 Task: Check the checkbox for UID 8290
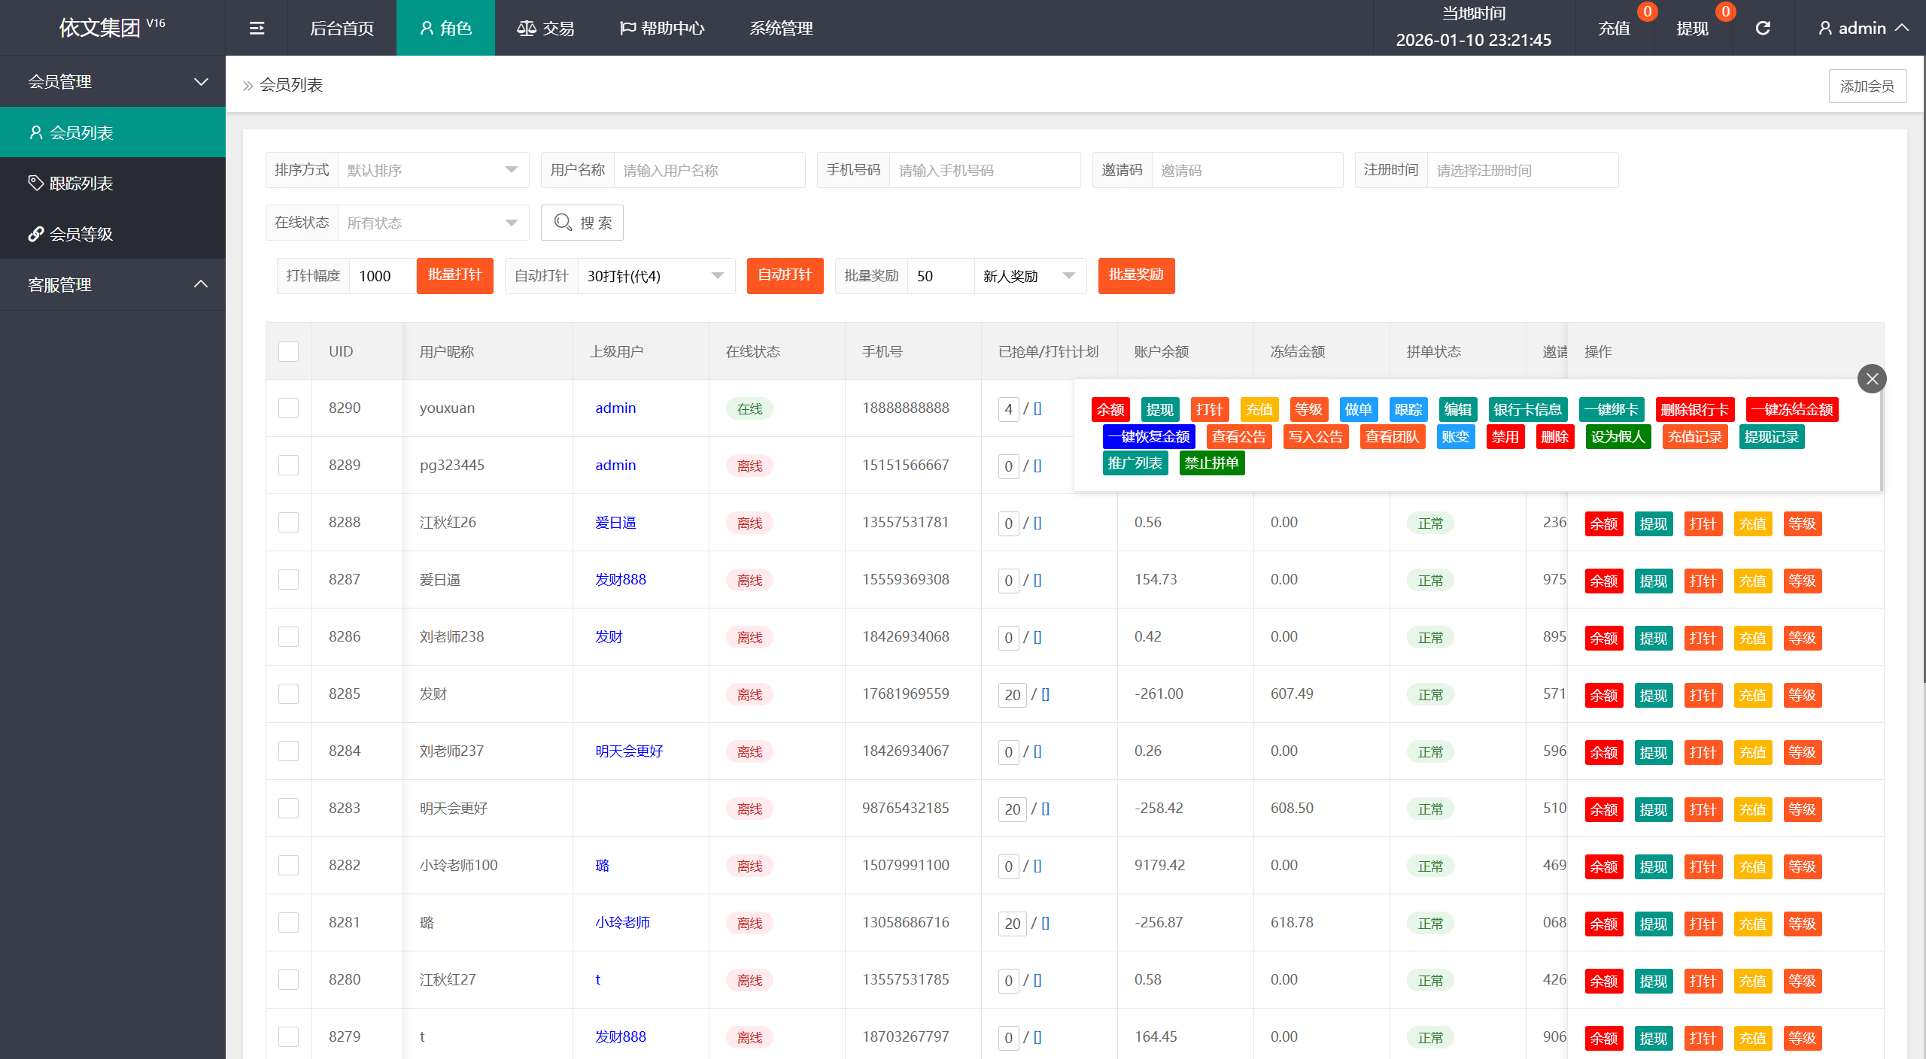pos(289,408)
